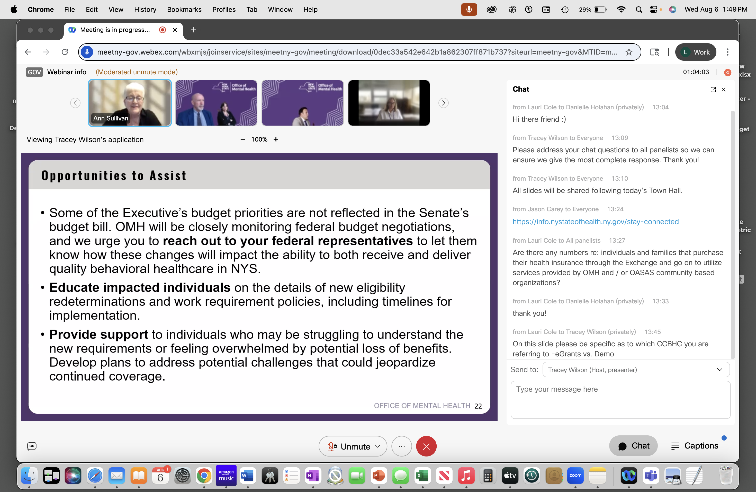Screen dimensions: 756x492
Task: Open Webinar info
Action: click(x=67, y=72)
